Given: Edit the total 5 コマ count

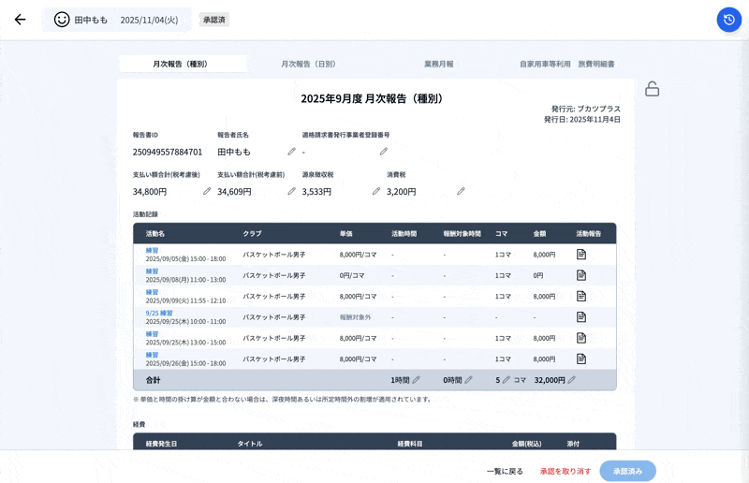Looking at the screenshot, I should pos(506,380).
